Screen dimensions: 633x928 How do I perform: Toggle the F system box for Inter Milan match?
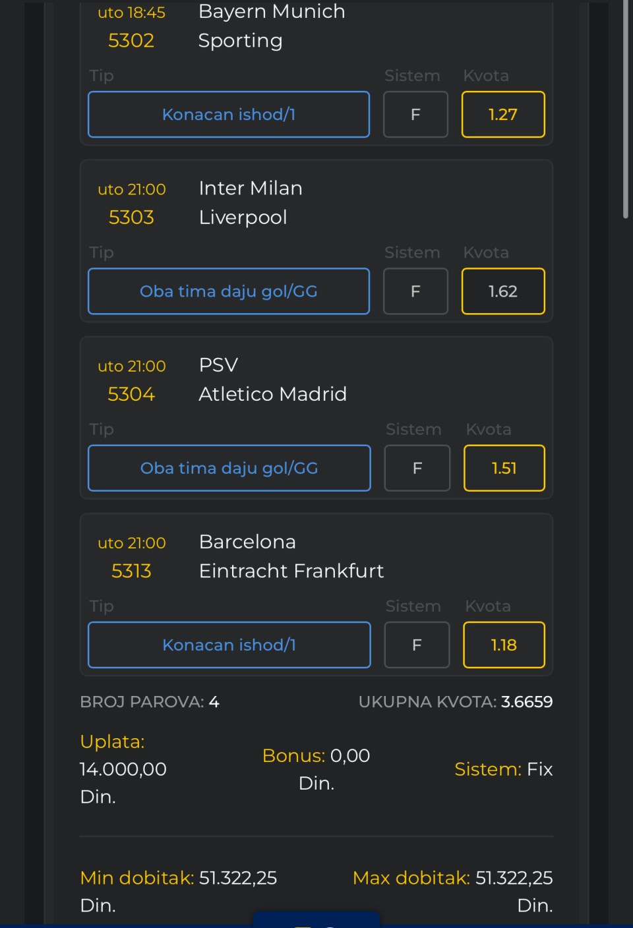415,291
